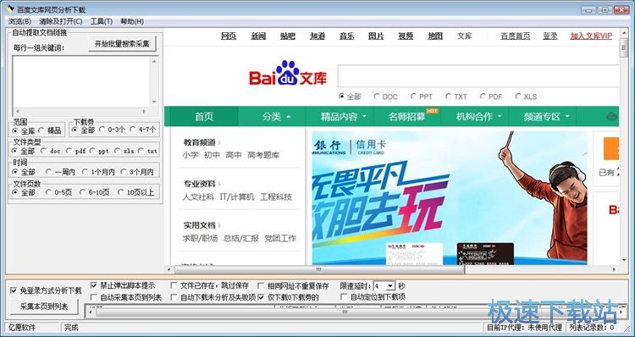Open the 贴吧 link in top navigation
635x337 pixels.
coord(288,36)
